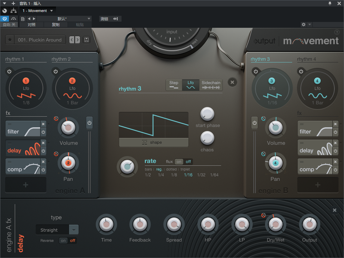Click the delay Feedback knob
The height and width of the screenshot is (258, 344).
click(140, 224)
